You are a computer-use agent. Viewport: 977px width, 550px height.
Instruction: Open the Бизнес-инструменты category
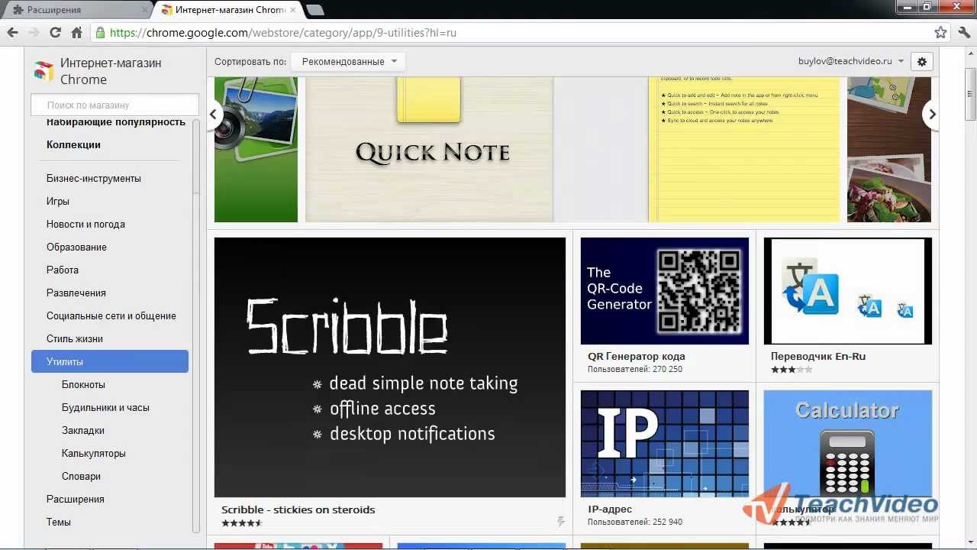tap(94, 179)
